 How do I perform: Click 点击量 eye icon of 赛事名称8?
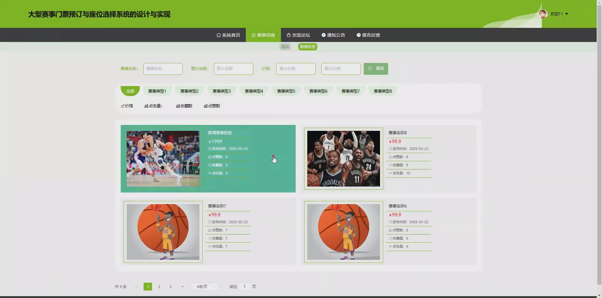[390, 173]
